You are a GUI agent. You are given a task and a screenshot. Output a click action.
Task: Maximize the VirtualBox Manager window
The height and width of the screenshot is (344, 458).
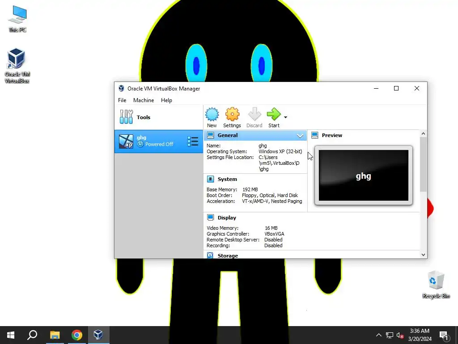[396, 88]
